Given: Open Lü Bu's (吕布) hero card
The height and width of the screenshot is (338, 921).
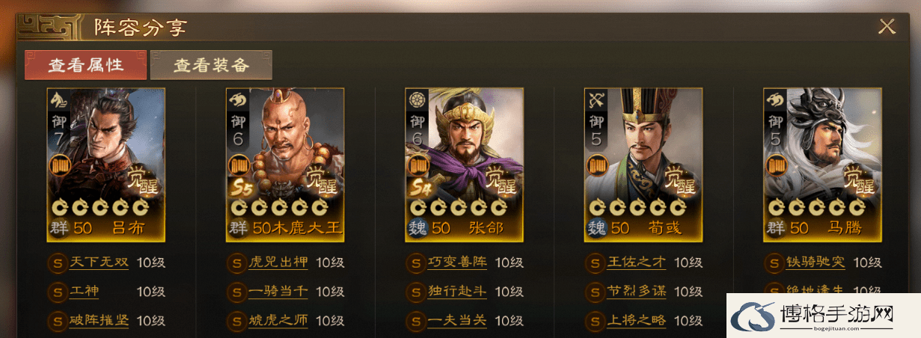Looking at the screenshot, I should 105,165.
